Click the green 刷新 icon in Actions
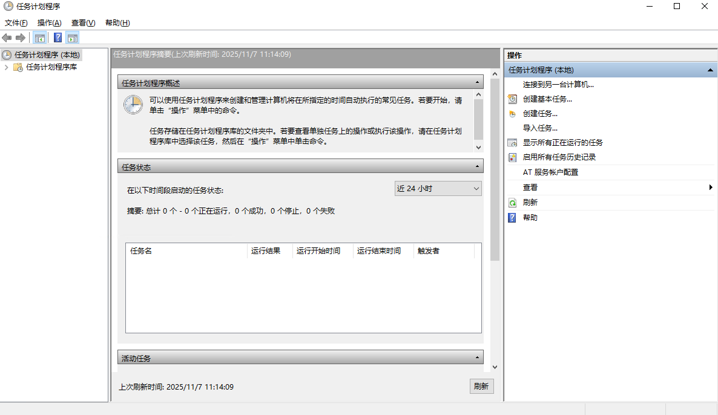The height and width of the screenshot is (415, 718). [512, 203]
